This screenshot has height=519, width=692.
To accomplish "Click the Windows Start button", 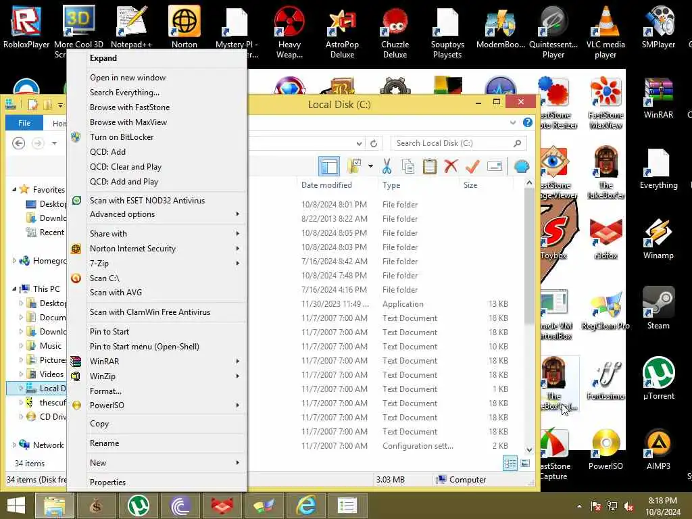I will 16,505.
